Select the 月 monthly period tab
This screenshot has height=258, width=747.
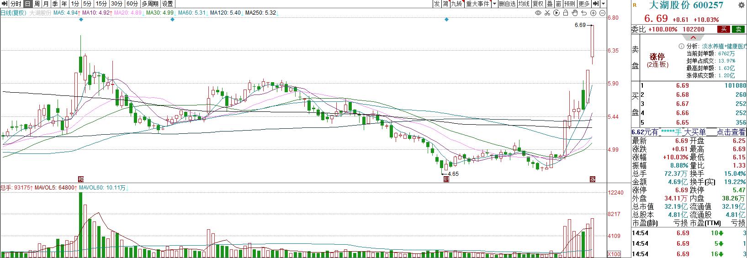[46, 4]
